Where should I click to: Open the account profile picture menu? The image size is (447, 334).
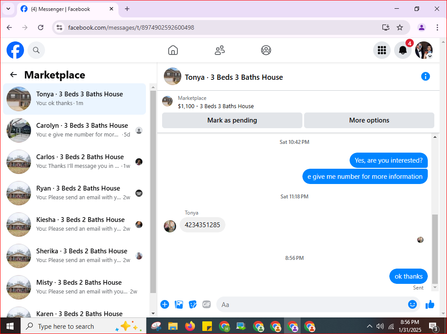[424, 50]
